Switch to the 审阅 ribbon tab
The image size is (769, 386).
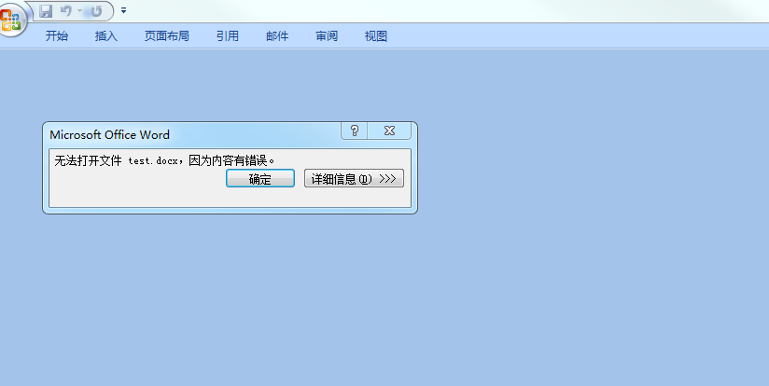[x=327, y=35]
